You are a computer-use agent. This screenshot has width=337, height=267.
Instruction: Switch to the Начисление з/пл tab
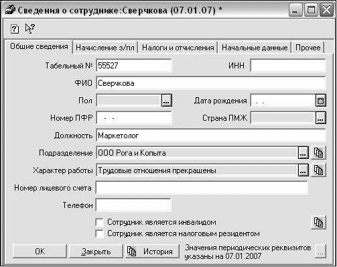[x=105, y=48]
